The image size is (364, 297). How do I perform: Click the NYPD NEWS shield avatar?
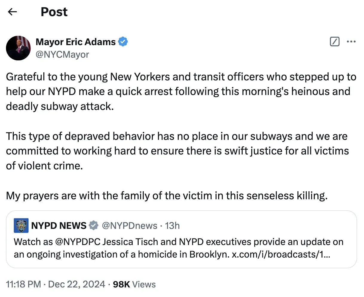point(21,226)
